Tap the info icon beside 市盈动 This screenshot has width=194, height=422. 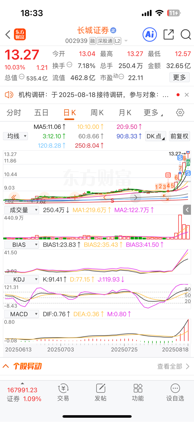tap(121, 77)
